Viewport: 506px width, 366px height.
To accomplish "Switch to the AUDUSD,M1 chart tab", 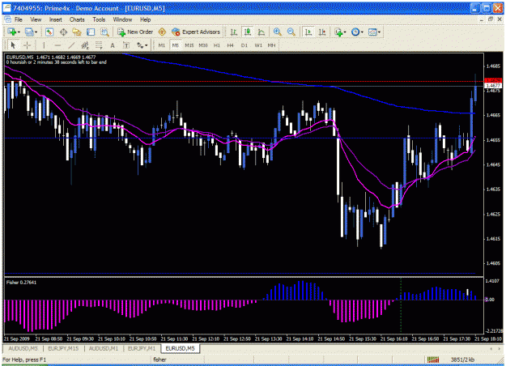I will (104, 348).
